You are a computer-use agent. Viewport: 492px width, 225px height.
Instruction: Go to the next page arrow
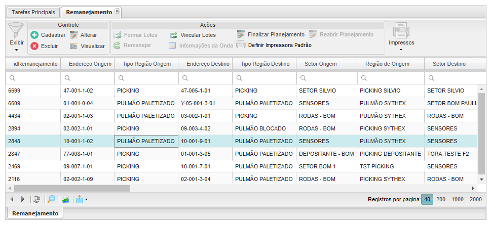click(x=22, y=199)
